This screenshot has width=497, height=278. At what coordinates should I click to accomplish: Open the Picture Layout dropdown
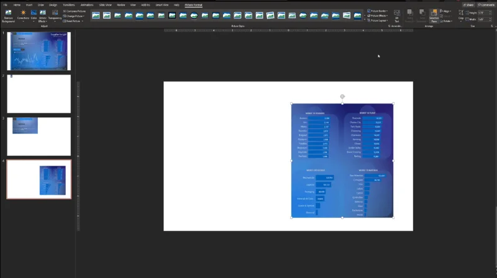coord(378,20)
